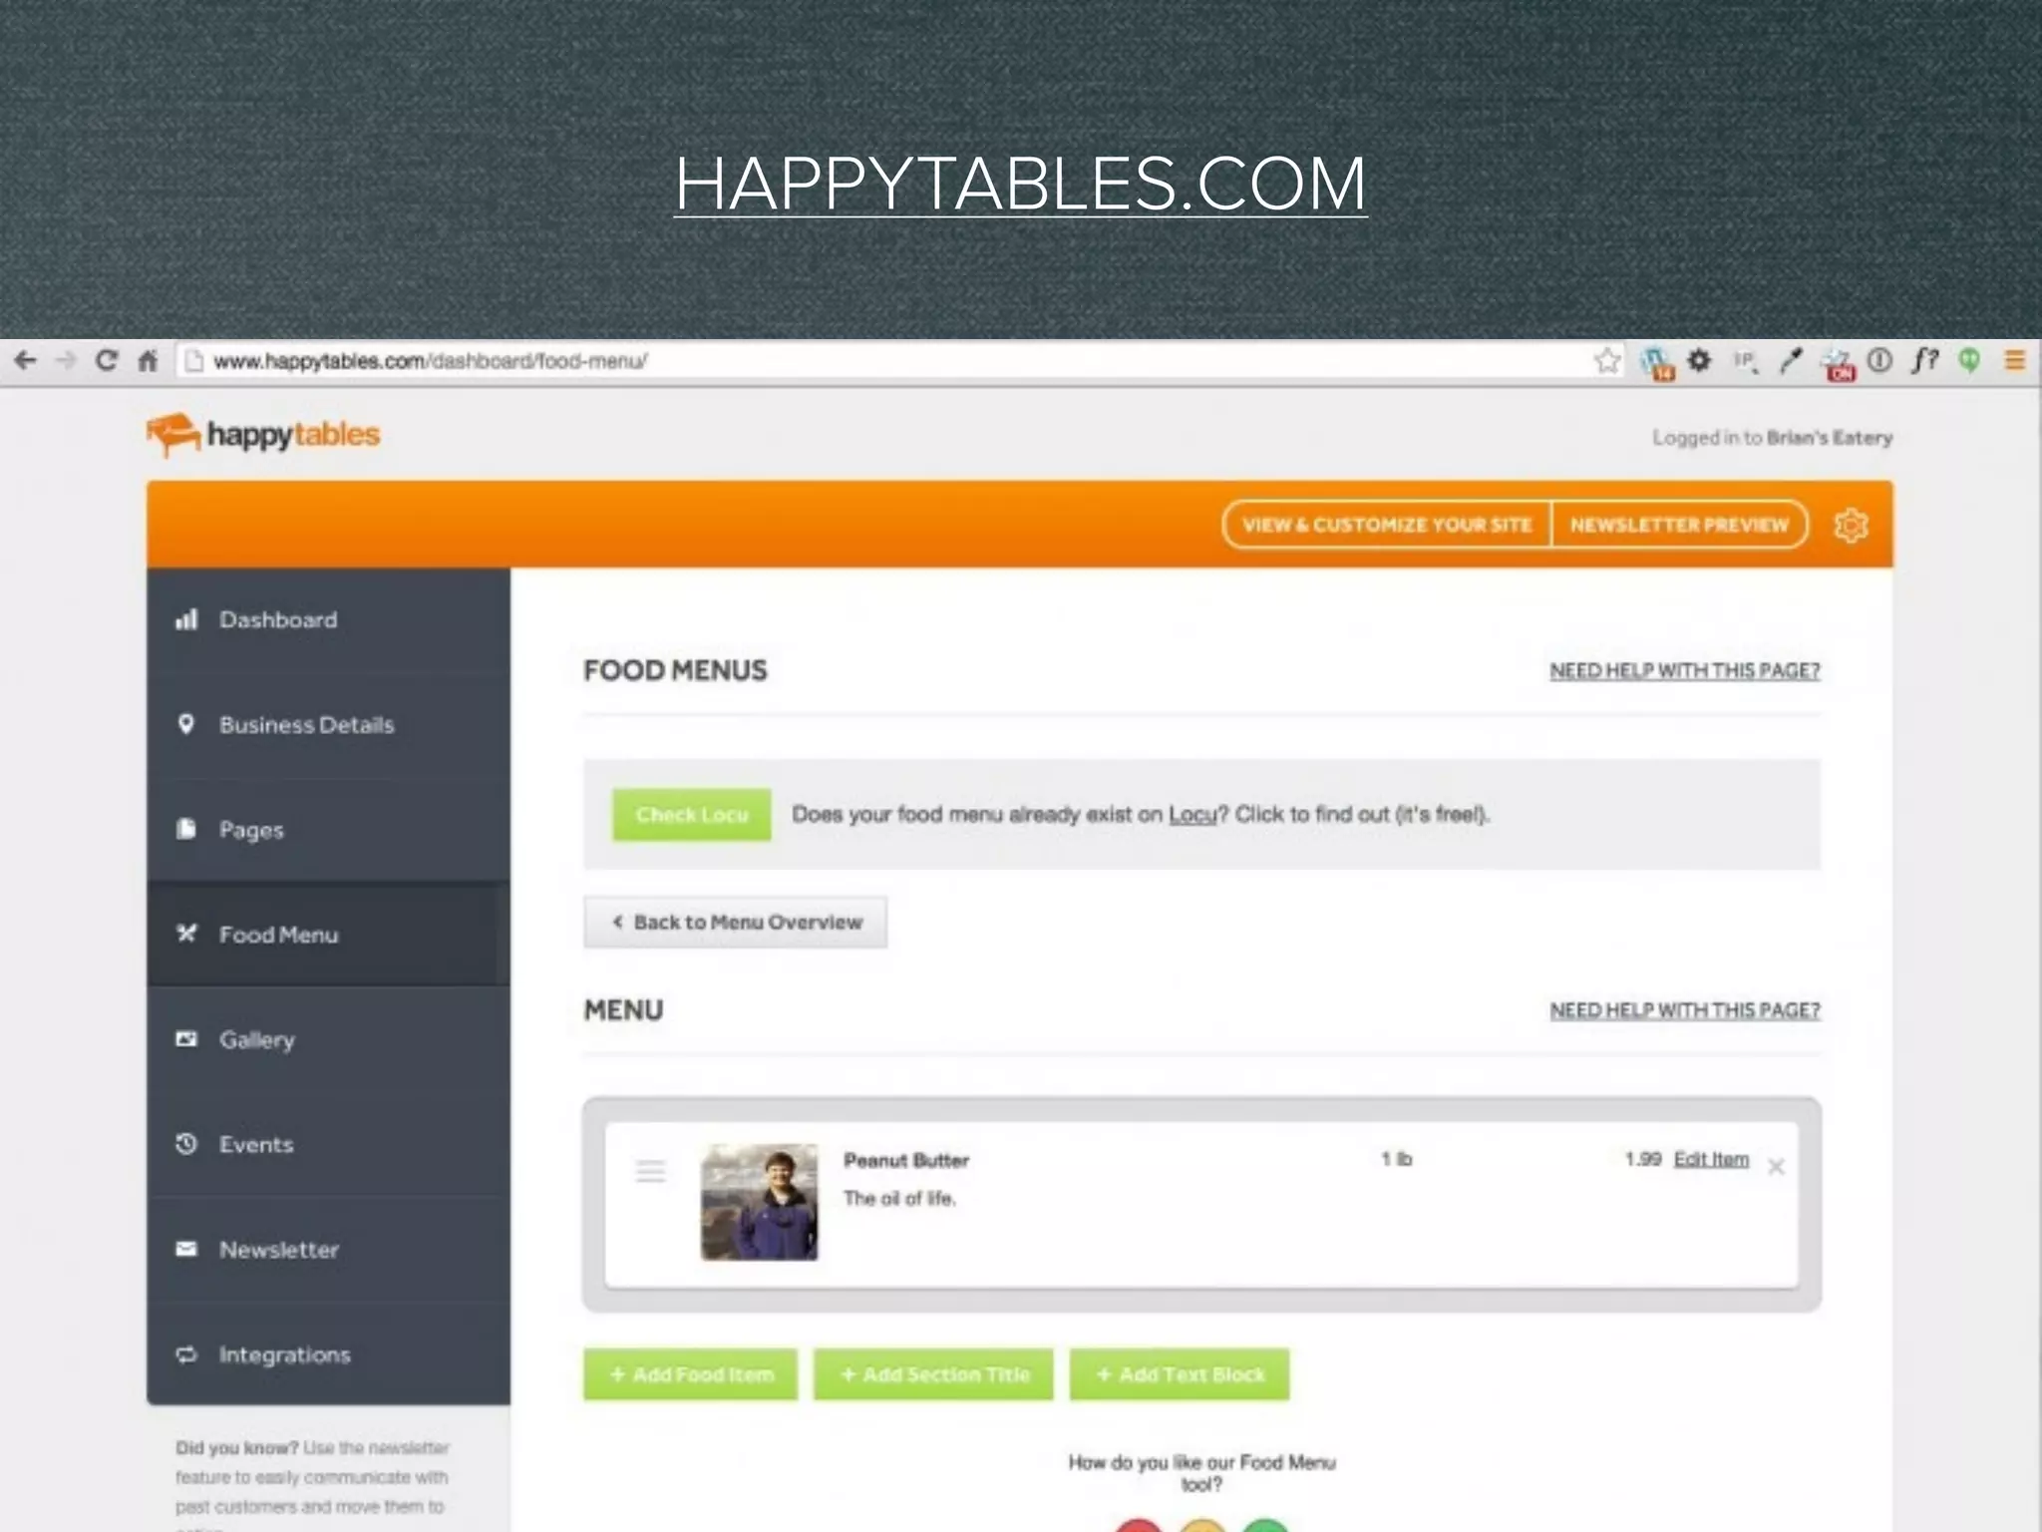Click the green Check Locu button
2042x1532 pixels.
point(692,815)
